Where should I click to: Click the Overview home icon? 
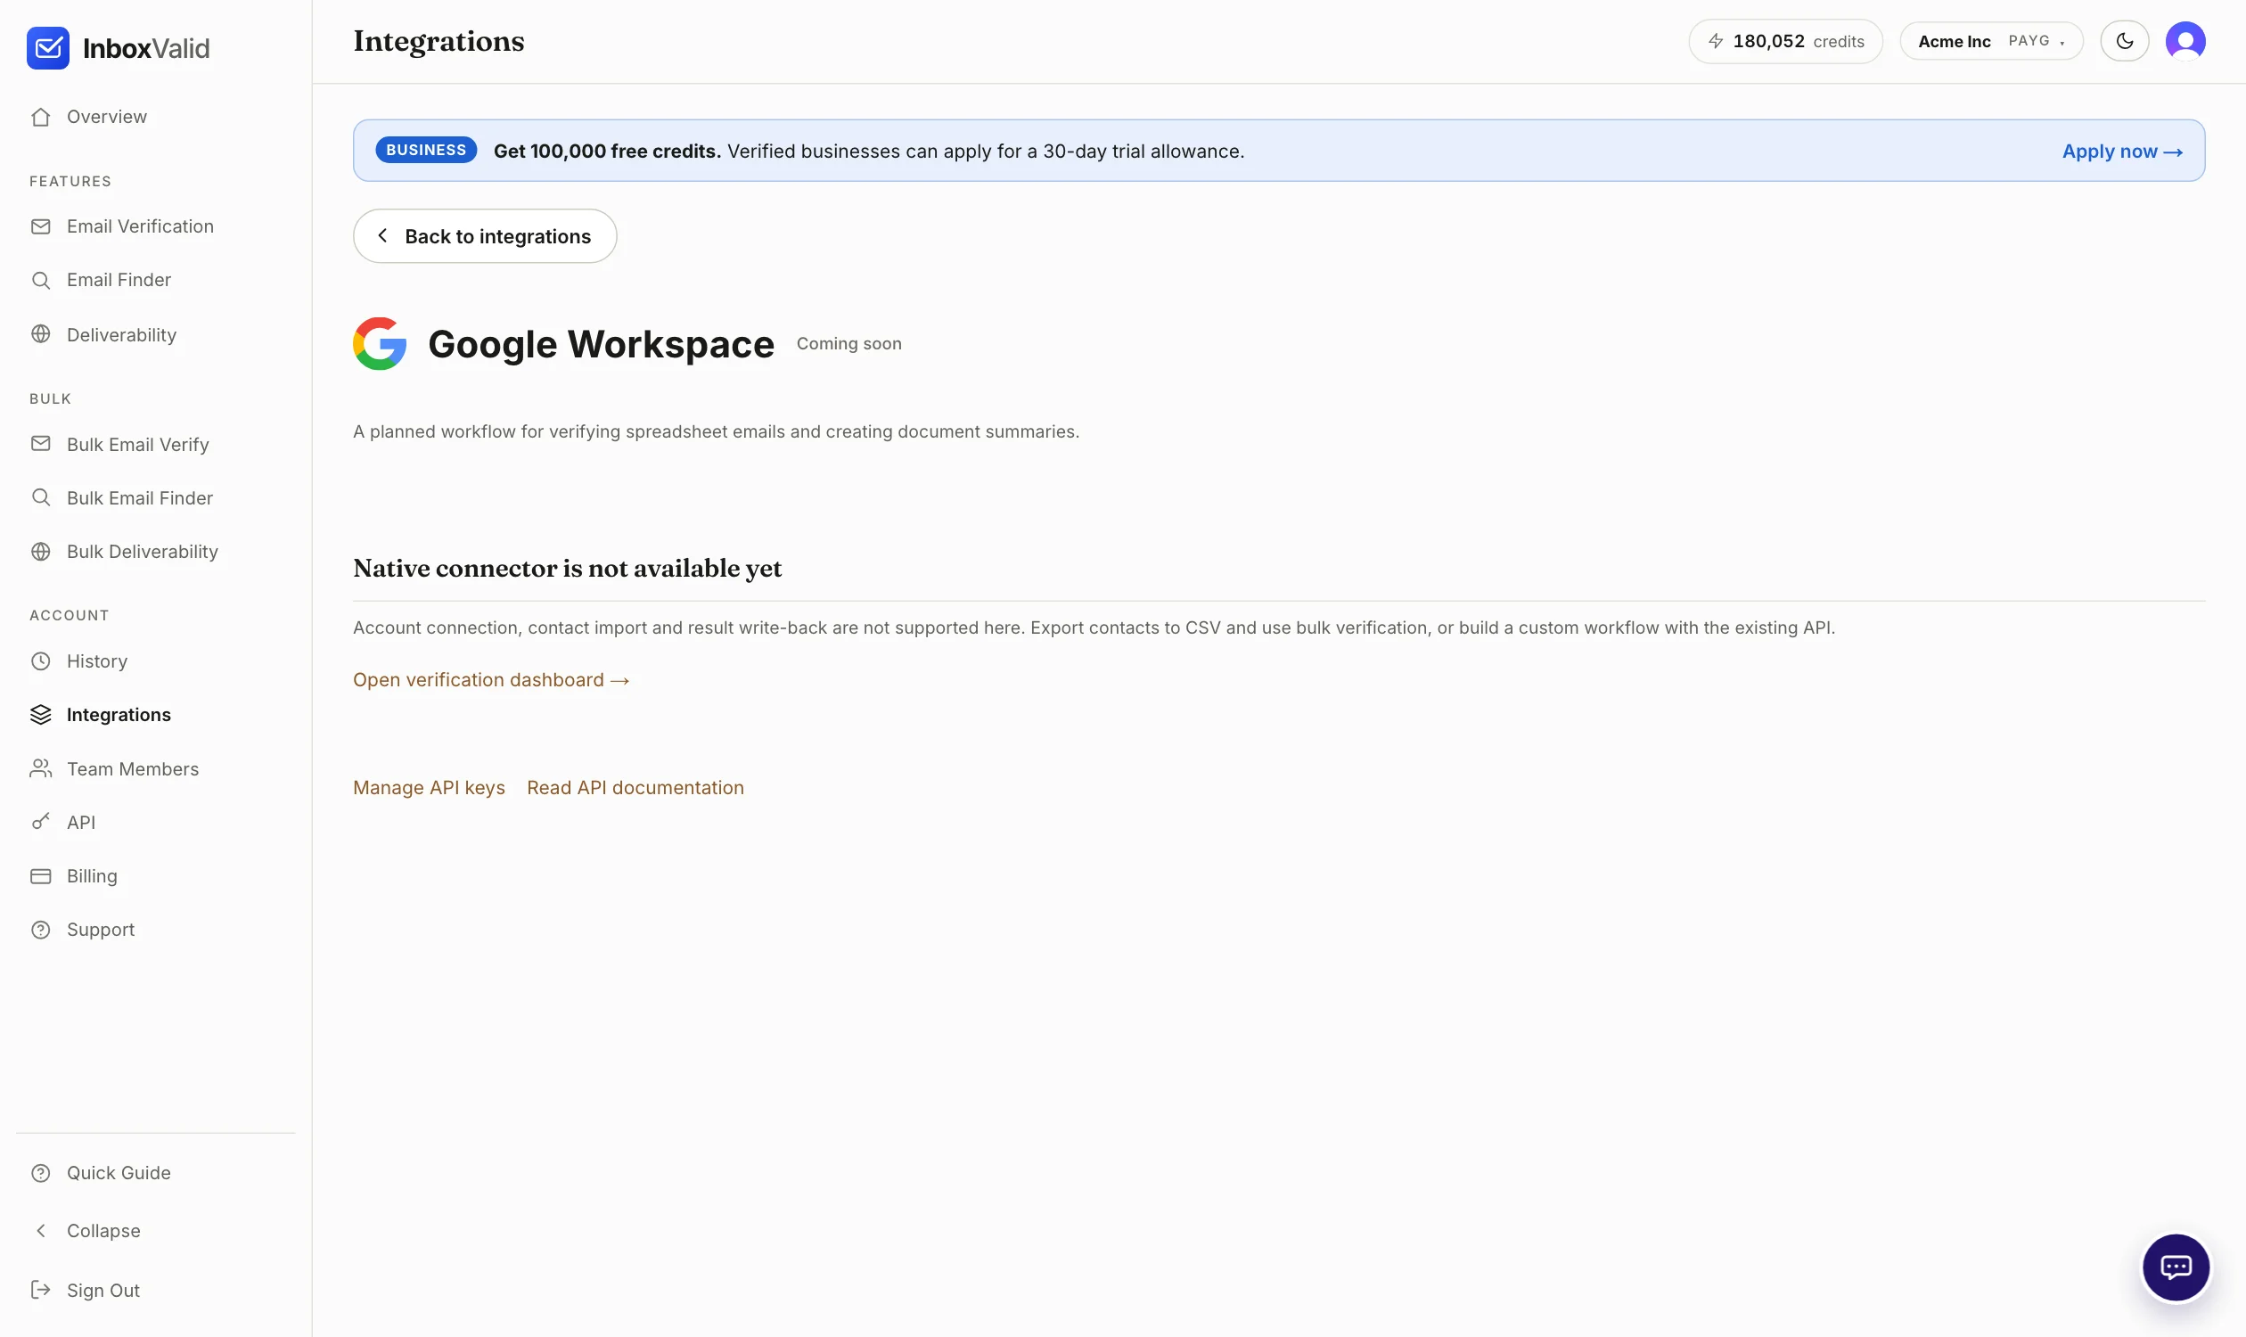click(x=40, y=117)
